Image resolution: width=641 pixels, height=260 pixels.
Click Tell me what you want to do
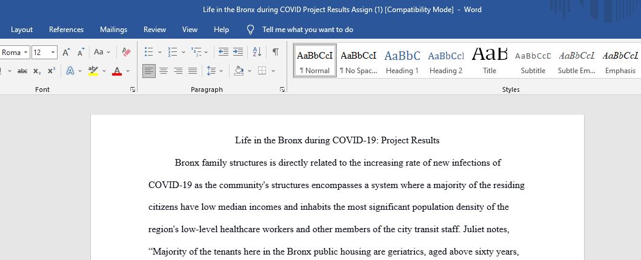click(308, 30)
